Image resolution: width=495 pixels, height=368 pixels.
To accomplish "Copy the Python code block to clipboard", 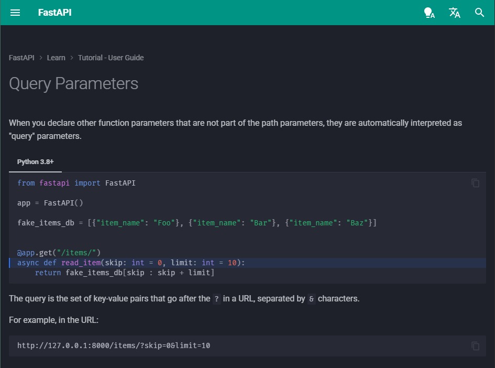I will pos(475,183).
